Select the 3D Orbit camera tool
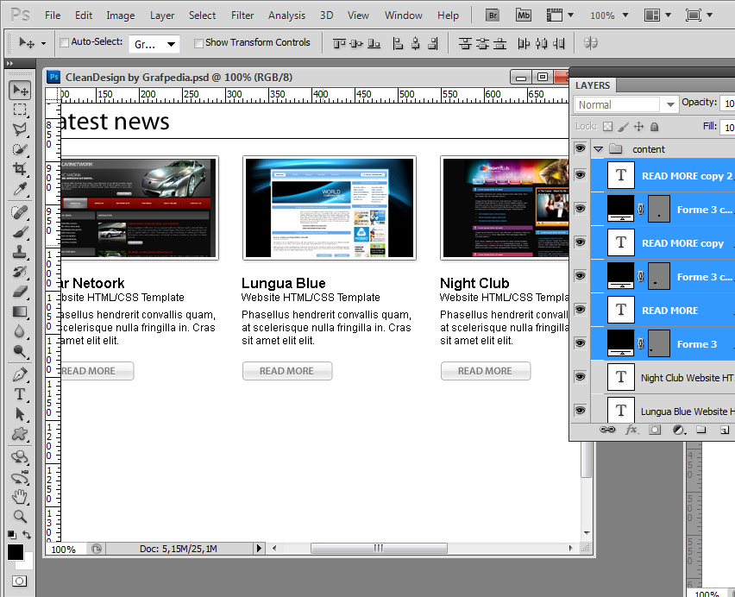 tap(20, 477)
